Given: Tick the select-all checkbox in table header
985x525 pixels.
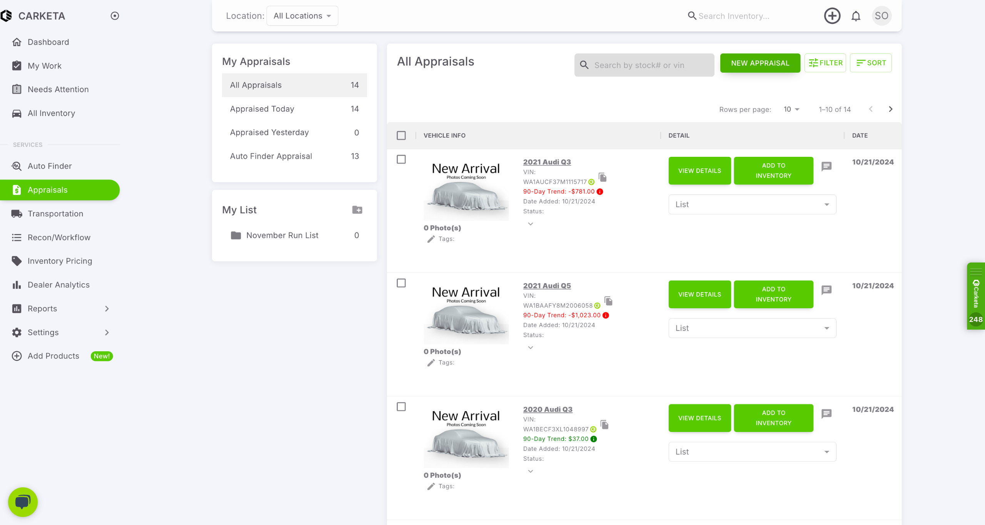Looking at the screenshot, I should [x=401, y=135].
